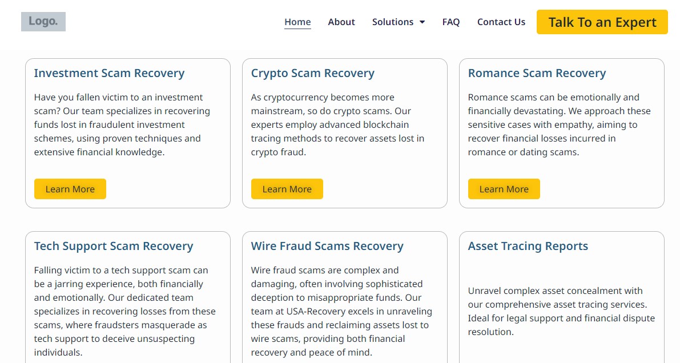
Task: Click the Logo image in header
Action: (x=43, y=22)
